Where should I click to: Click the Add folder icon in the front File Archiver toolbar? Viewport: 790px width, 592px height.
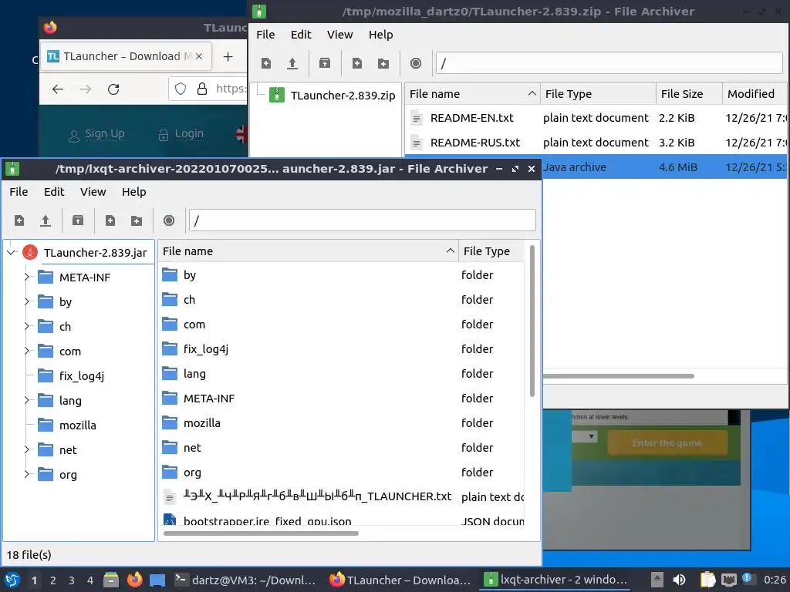coord(136,220)
